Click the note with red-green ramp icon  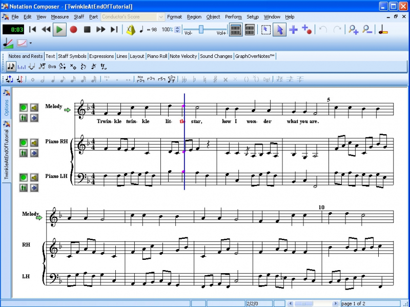[x=8, y=43]
